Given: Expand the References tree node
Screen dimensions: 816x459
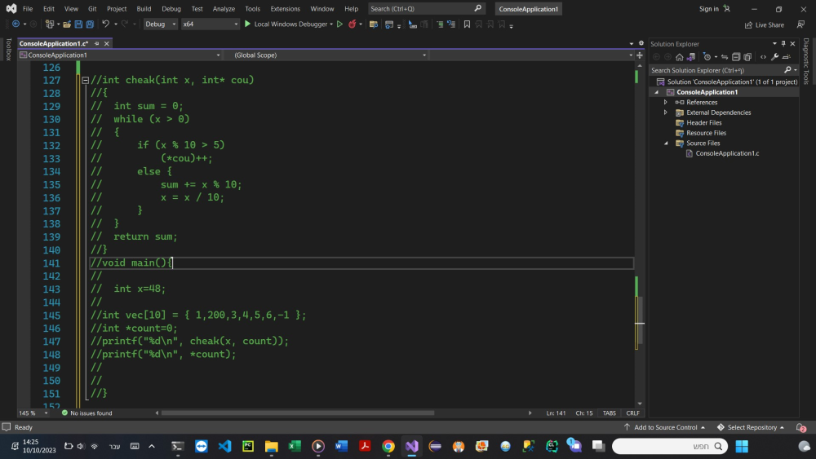Looking at the screenshot, I should [x=665, y=103].
